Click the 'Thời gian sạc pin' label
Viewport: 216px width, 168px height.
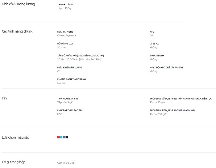pos(68,99)
